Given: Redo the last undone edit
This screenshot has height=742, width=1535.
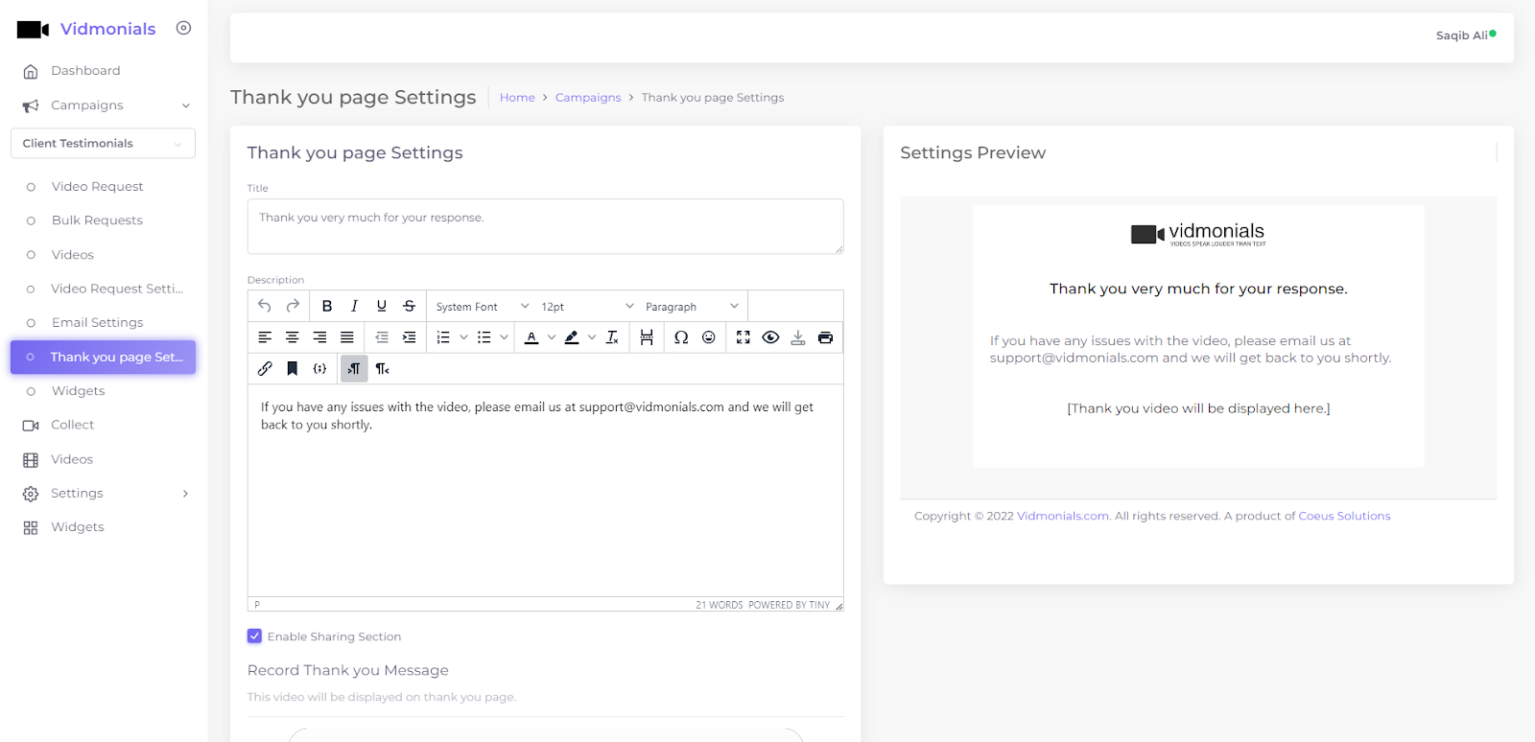Looking at the screenshot, I should (x=293, y=306).
